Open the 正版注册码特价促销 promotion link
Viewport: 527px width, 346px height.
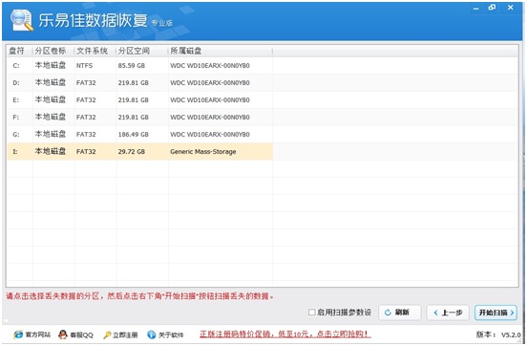click(x=285, y=335)
